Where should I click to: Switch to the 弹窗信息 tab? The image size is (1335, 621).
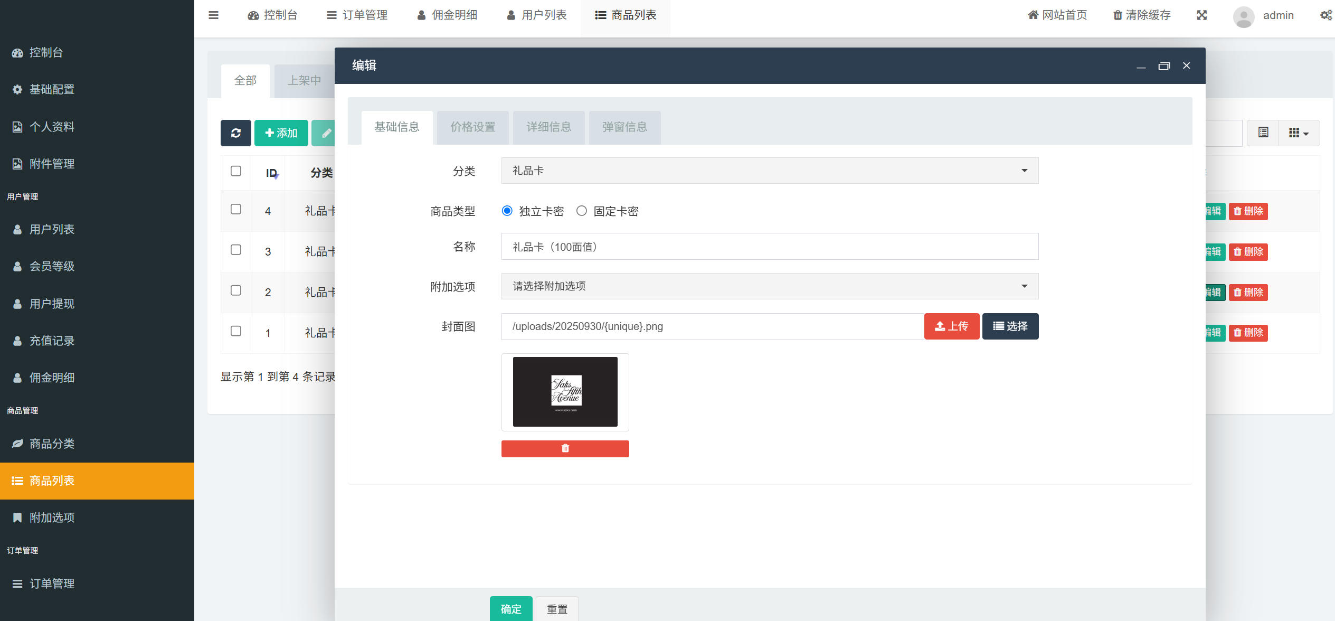pyautogui.click(x=624, y=127)
